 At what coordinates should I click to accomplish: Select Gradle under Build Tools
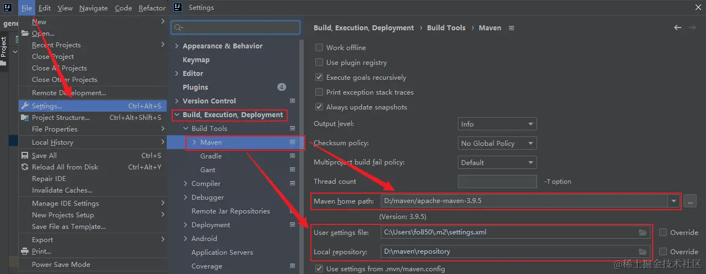point(211,156)
